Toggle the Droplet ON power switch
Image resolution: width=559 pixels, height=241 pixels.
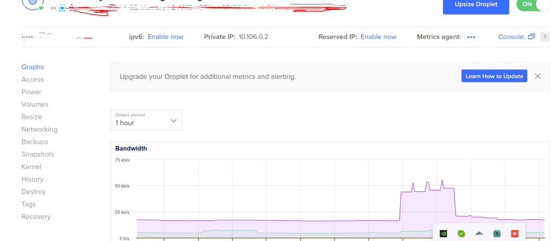tap(533, 4)
